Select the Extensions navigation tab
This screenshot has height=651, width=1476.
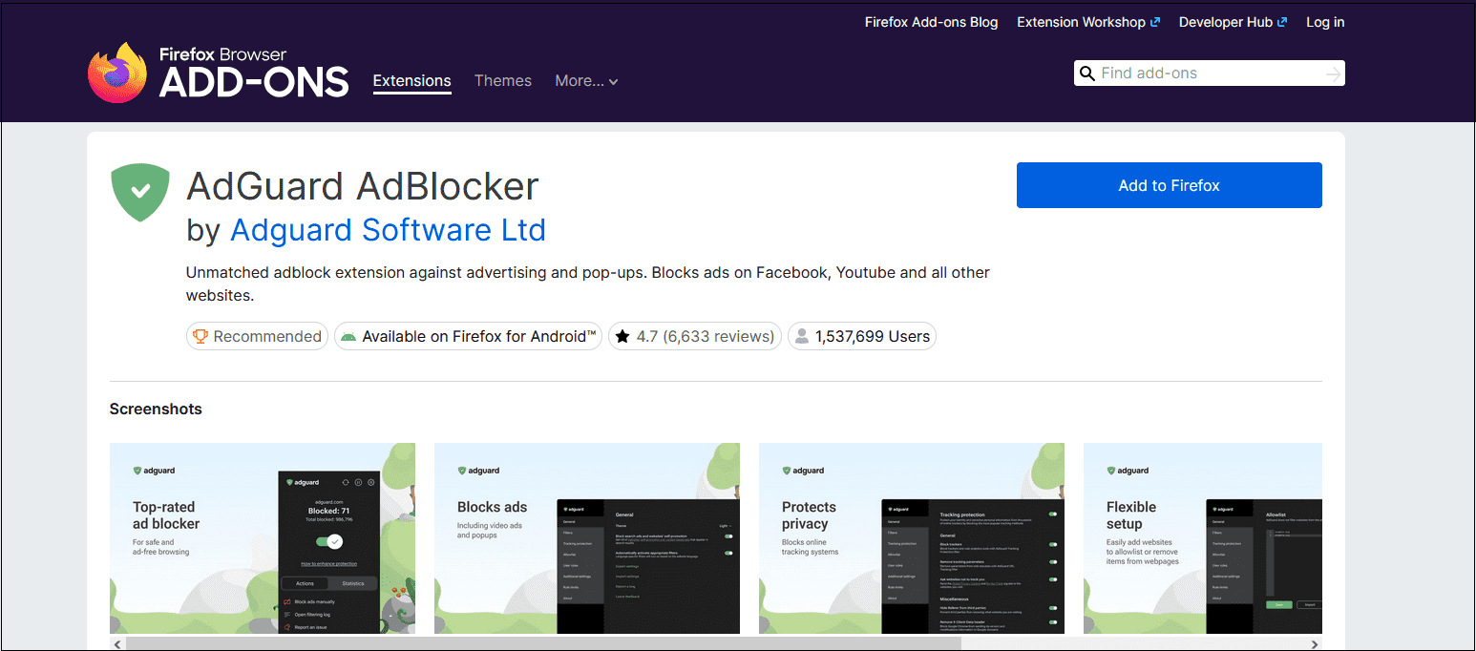(411, 81)
